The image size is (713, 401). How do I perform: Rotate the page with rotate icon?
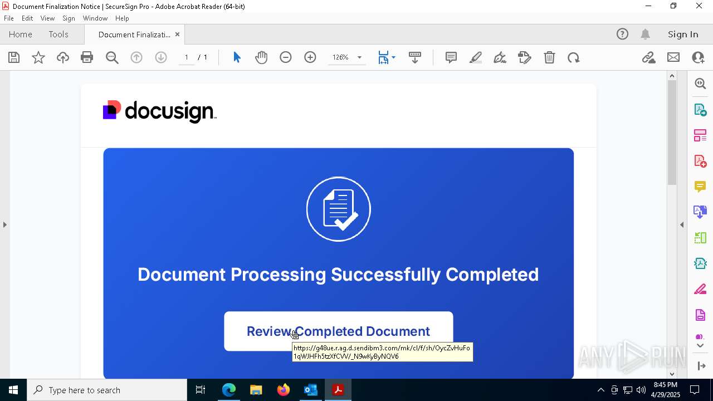click(x=574, y=57)
